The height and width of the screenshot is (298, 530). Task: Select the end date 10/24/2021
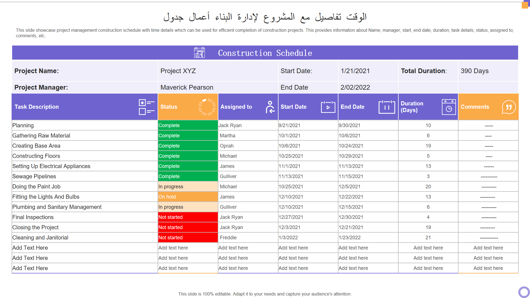(x=351, y=146)
